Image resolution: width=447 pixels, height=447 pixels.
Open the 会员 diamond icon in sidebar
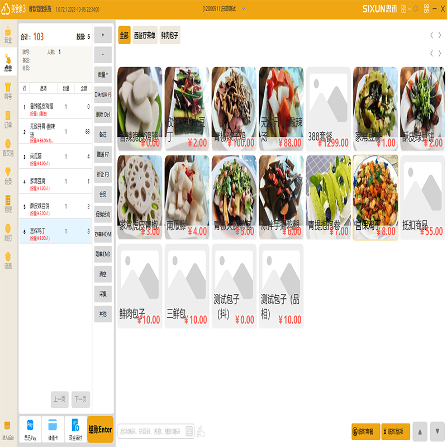[8, 175]
